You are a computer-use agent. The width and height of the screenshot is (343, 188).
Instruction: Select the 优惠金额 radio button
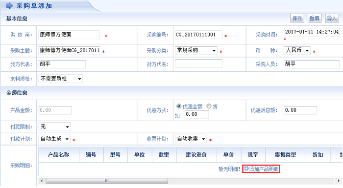179,106
